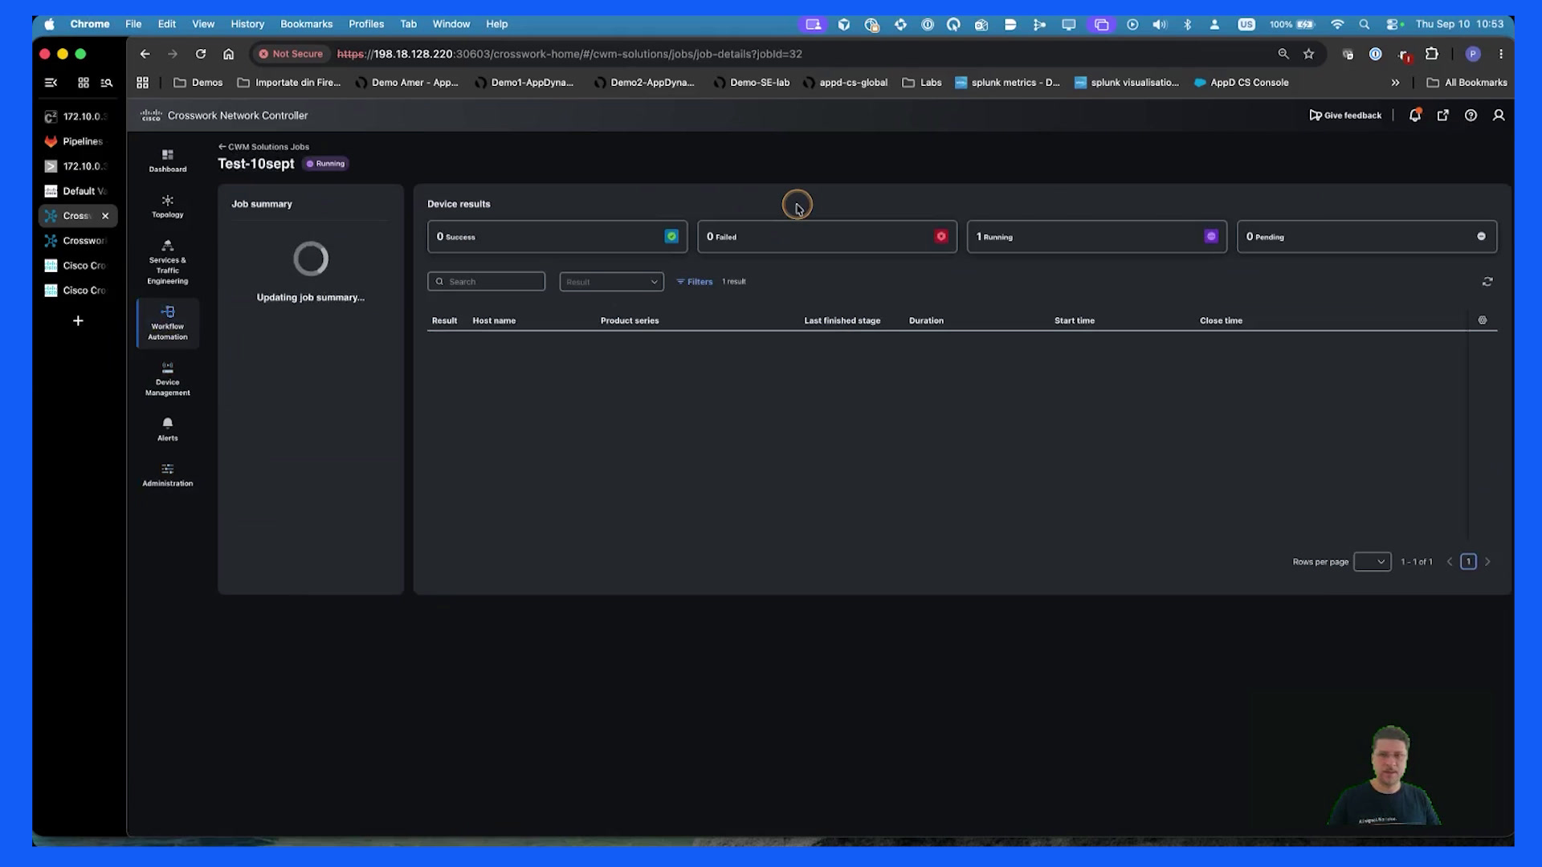Viewport: 1542px width, 867px height.
Task: Click the Give feedback button
Action: 1345,116
